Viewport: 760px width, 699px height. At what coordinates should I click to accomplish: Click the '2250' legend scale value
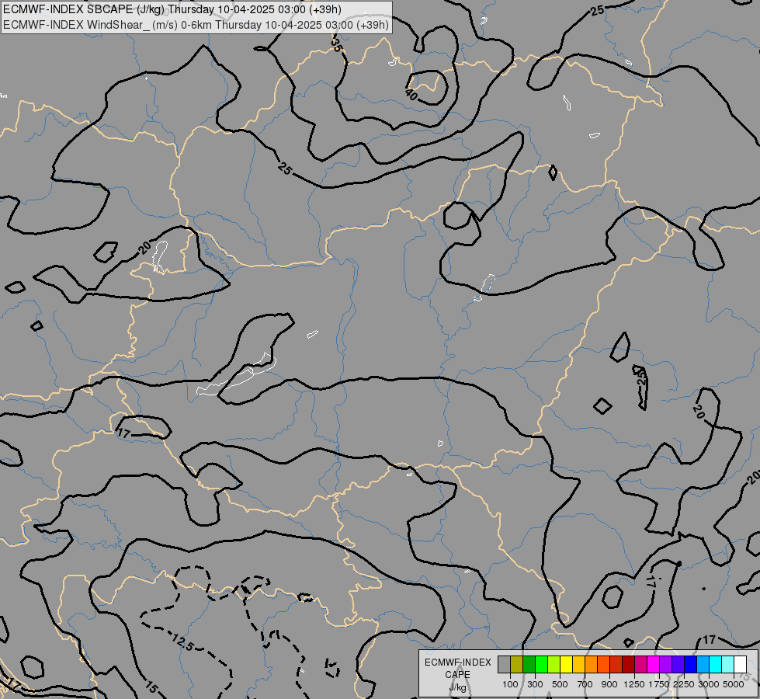pos(684,684)
